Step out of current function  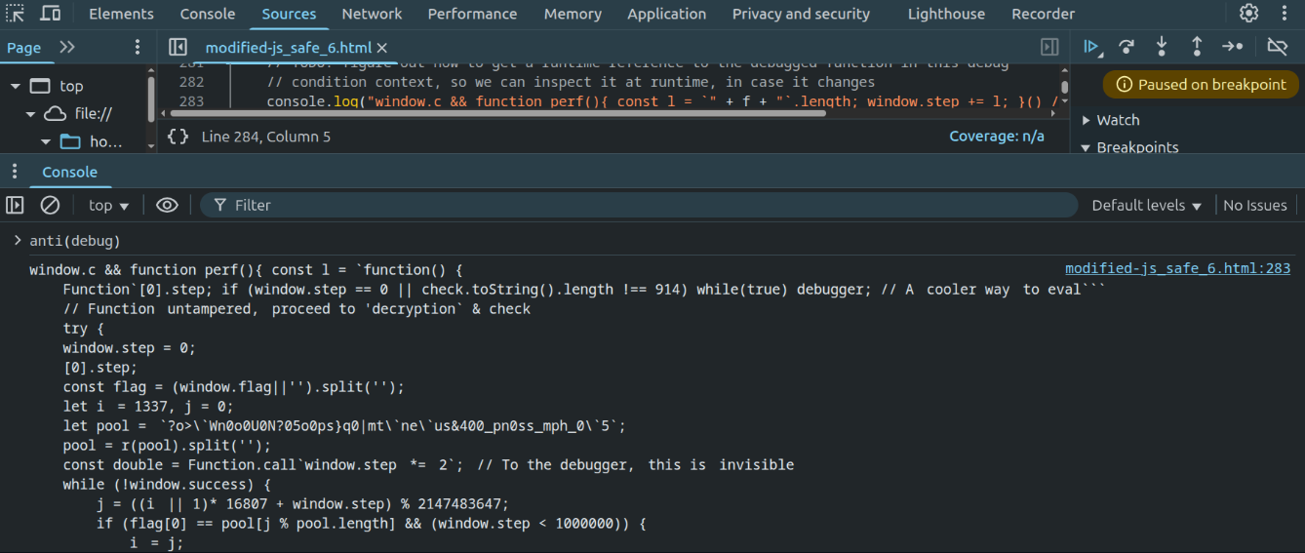pos(1197,47)
